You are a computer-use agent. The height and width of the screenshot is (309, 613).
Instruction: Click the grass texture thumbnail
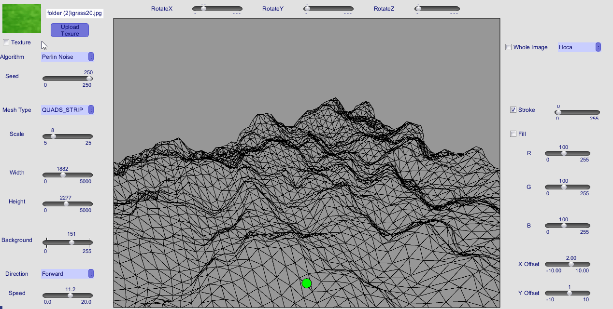tap(22, 18)
